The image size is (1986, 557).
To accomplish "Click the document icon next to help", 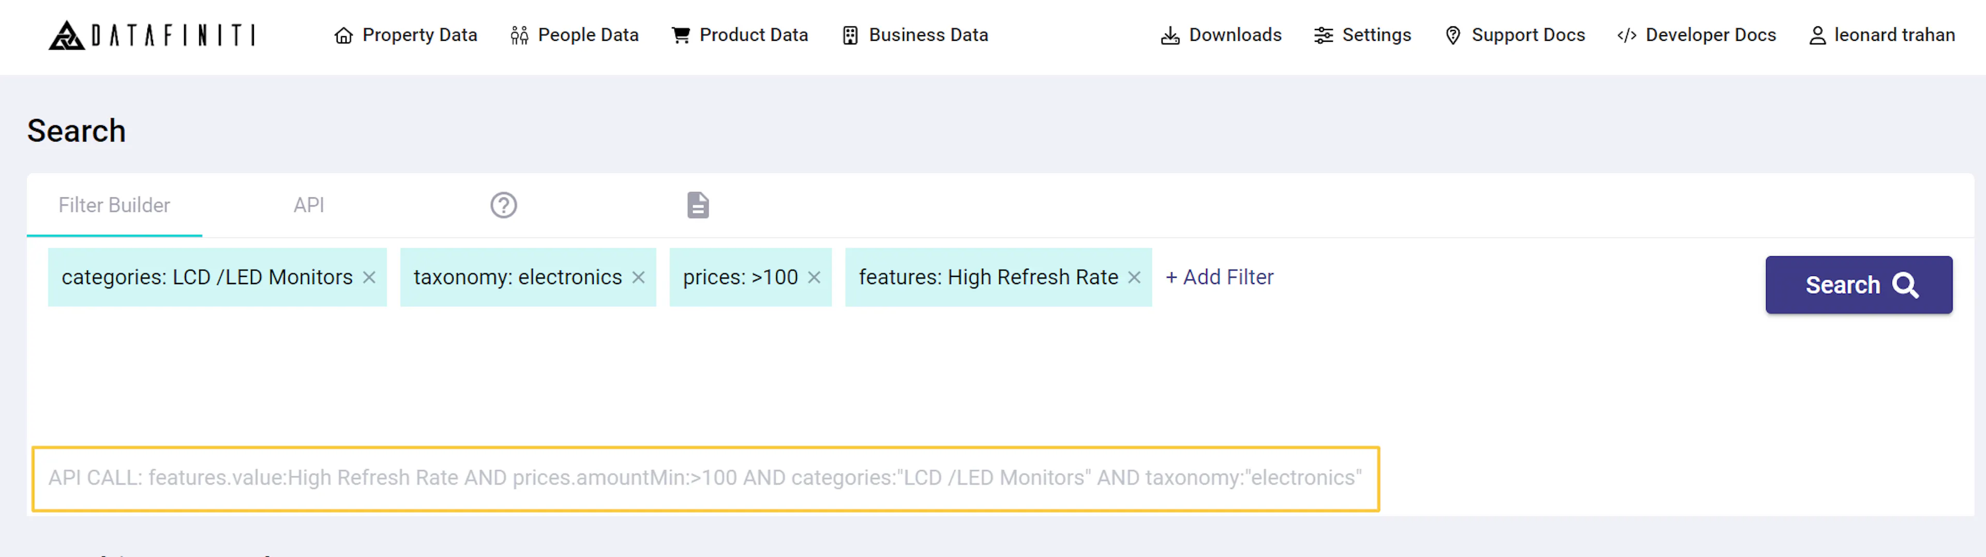I will pos(697,205).
